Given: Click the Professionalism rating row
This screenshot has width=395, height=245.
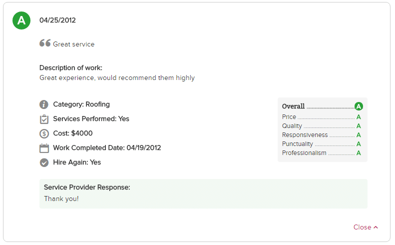Looking at the screenshot, I should (x=322, y=153).
